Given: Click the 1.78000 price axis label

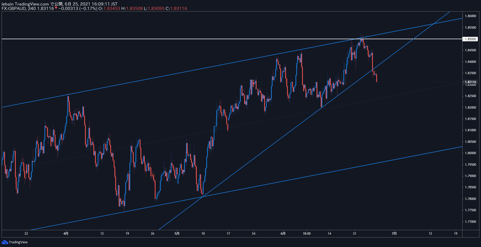Looking at the screenshot, I should coord(470,199).
